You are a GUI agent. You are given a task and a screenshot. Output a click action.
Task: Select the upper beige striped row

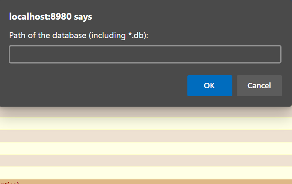point(146,136)
